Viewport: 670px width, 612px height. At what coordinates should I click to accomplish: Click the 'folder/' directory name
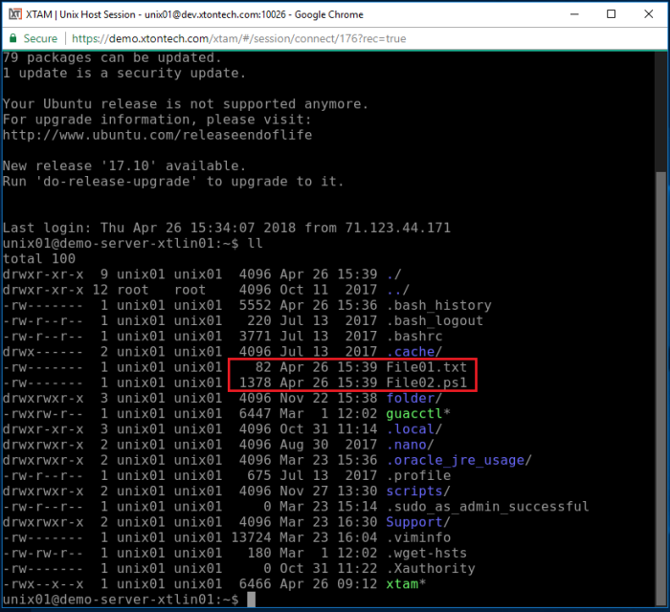tap(414, 398)
